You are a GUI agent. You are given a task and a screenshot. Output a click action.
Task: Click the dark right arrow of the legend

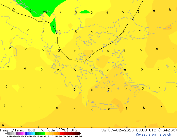coord(80,133)
